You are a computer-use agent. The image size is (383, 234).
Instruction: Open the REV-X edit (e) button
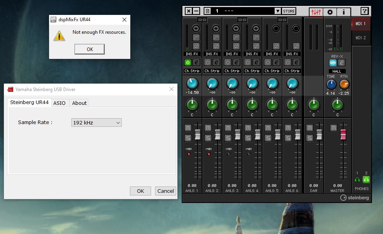click(x=342, y=63)
